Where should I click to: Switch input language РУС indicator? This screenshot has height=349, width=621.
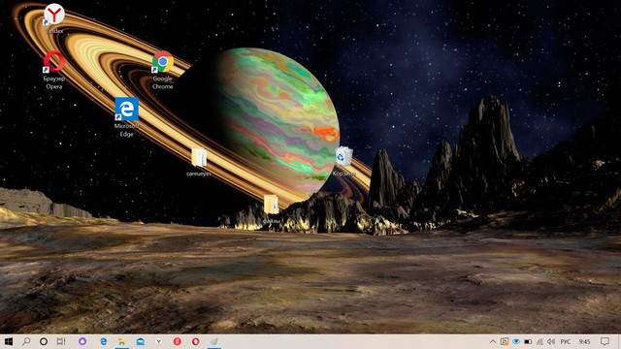pyautogui.click(x=565, y=341)
